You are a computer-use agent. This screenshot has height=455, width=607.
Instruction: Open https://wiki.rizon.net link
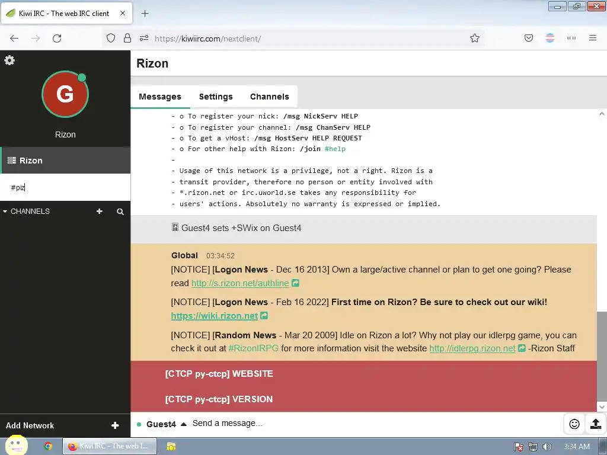click(x=215, y=316)
